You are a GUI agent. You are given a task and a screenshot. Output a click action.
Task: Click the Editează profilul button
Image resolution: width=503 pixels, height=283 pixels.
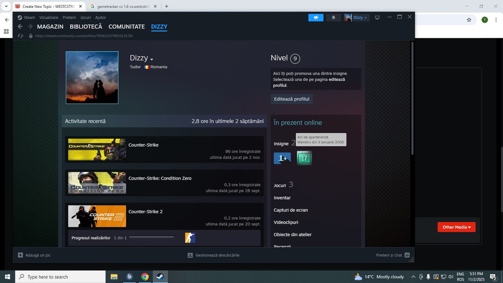click(x=292, y=99)
